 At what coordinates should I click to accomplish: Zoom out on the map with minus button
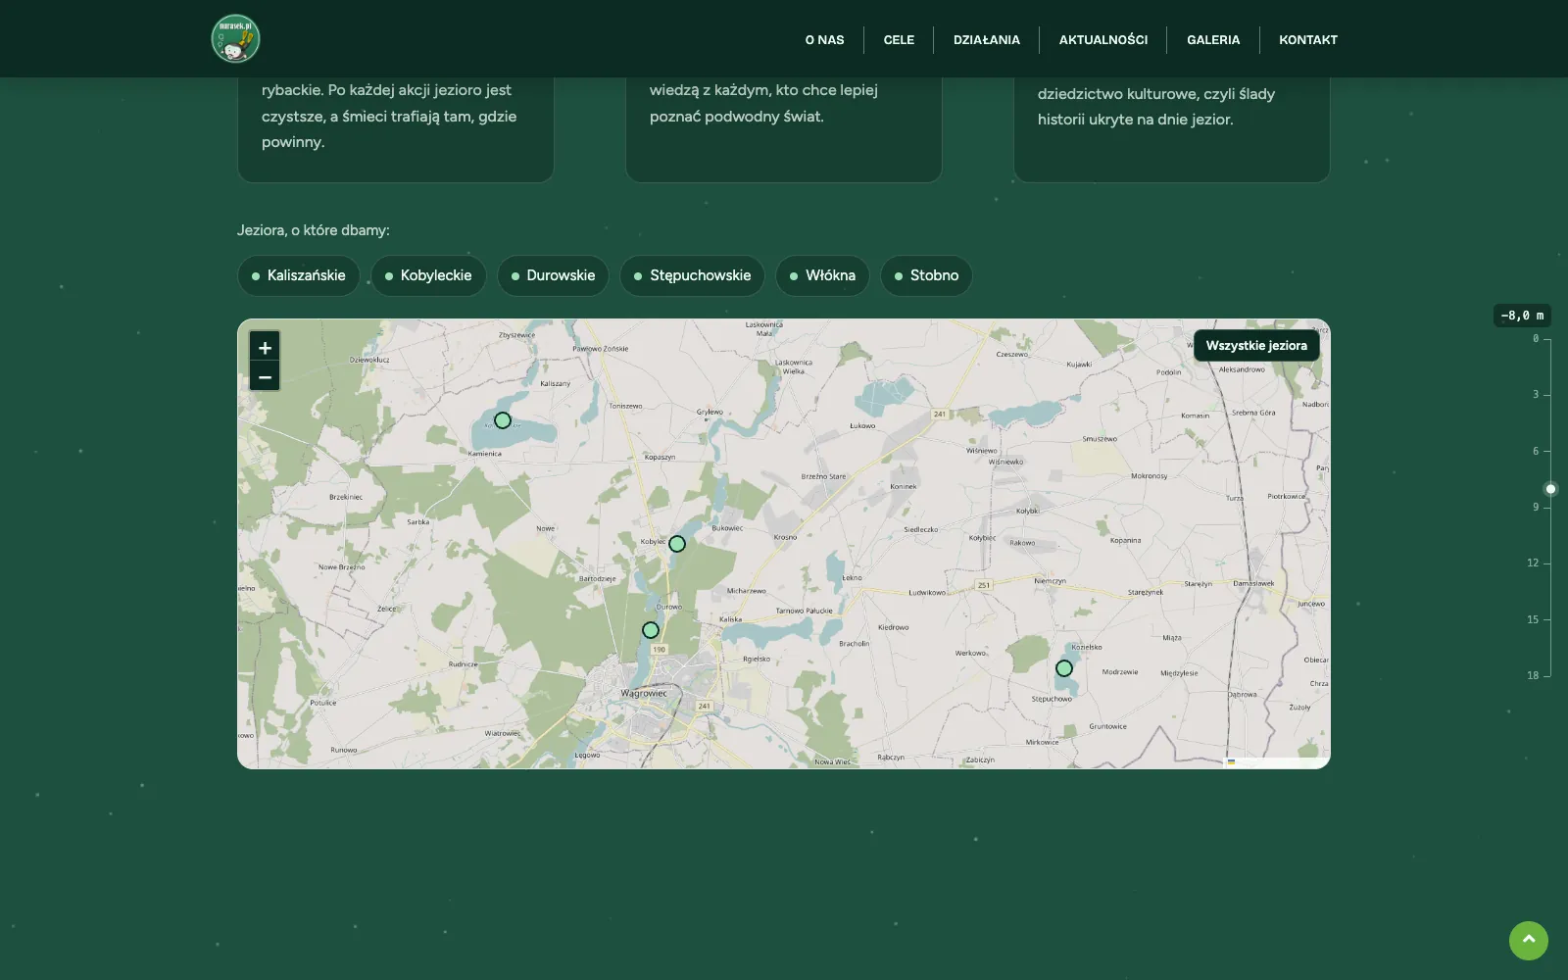pyautogui.click(x=265, y=376)
